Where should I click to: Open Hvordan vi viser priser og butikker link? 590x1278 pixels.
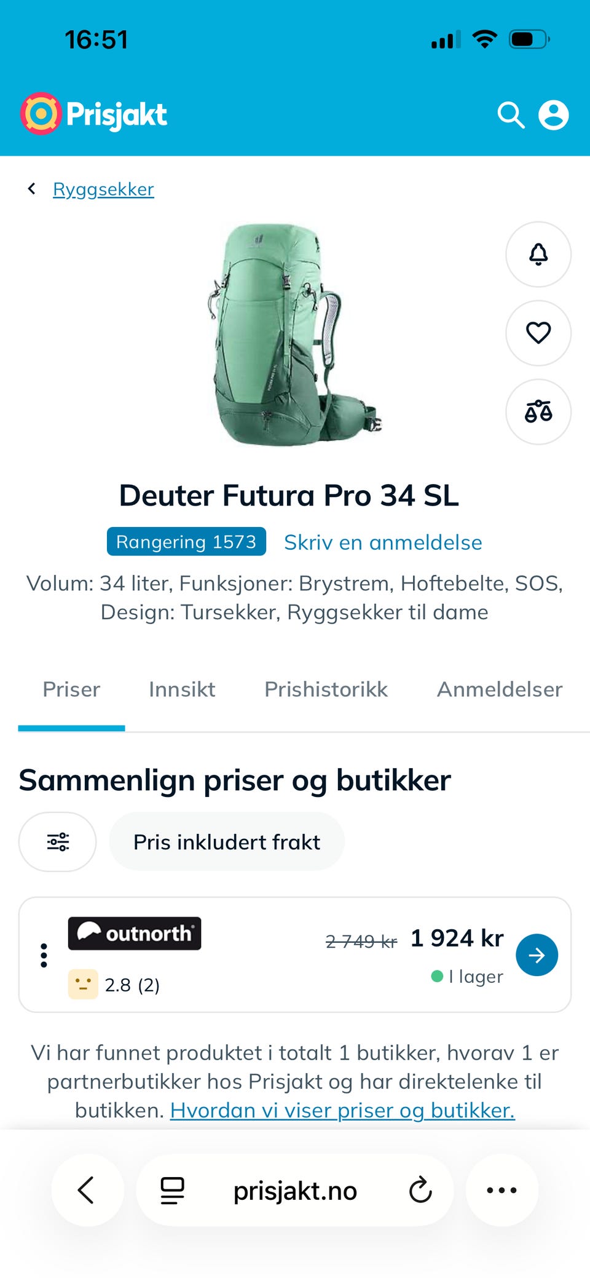[x=342, y=1110]
